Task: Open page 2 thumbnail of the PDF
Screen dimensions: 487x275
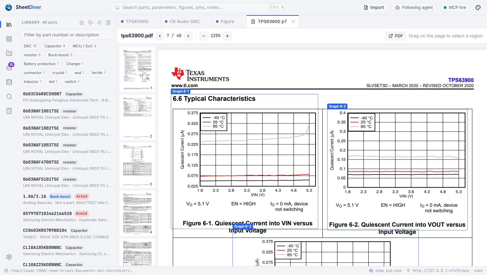Action: [x=137, y=117]
